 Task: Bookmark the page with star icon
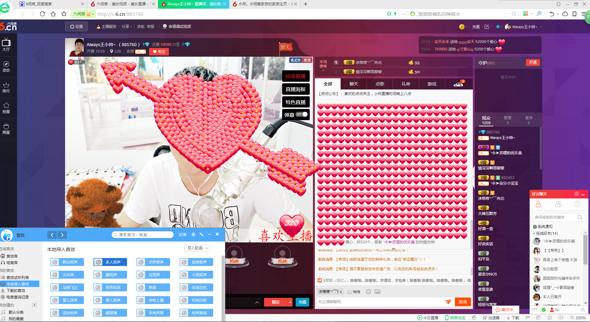tap(64, 14)
